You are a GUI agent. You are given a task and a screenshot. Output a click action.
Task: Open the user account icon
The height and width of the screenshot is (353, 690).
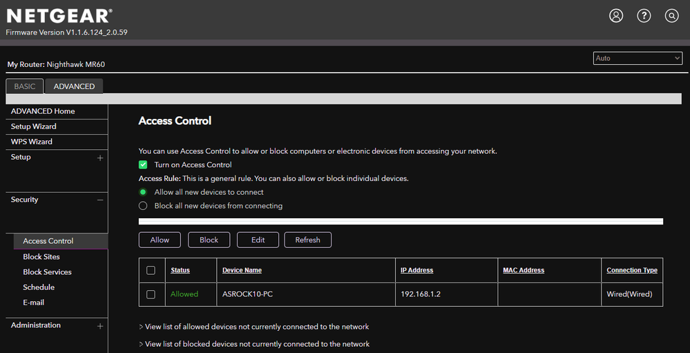616,16
